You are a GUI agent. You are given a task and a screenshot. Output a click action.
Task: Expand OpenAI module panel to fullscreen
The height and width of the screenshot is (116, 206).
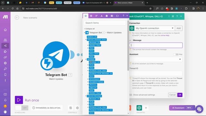[173, 16]
